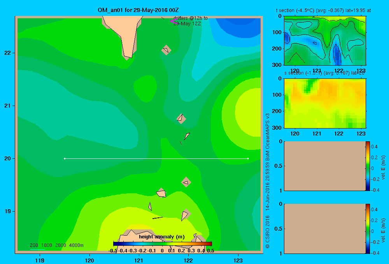Click the lower 'vel. E (m/s)' colorbar
The width and height of the screenshot is (389, 264).
click(368, 229)
